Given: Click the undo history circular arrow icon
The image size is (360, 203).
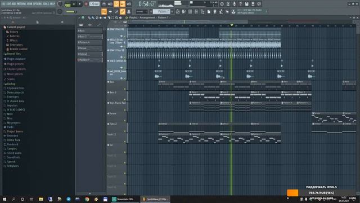Looking at the screenshot, I should point(222,4).
